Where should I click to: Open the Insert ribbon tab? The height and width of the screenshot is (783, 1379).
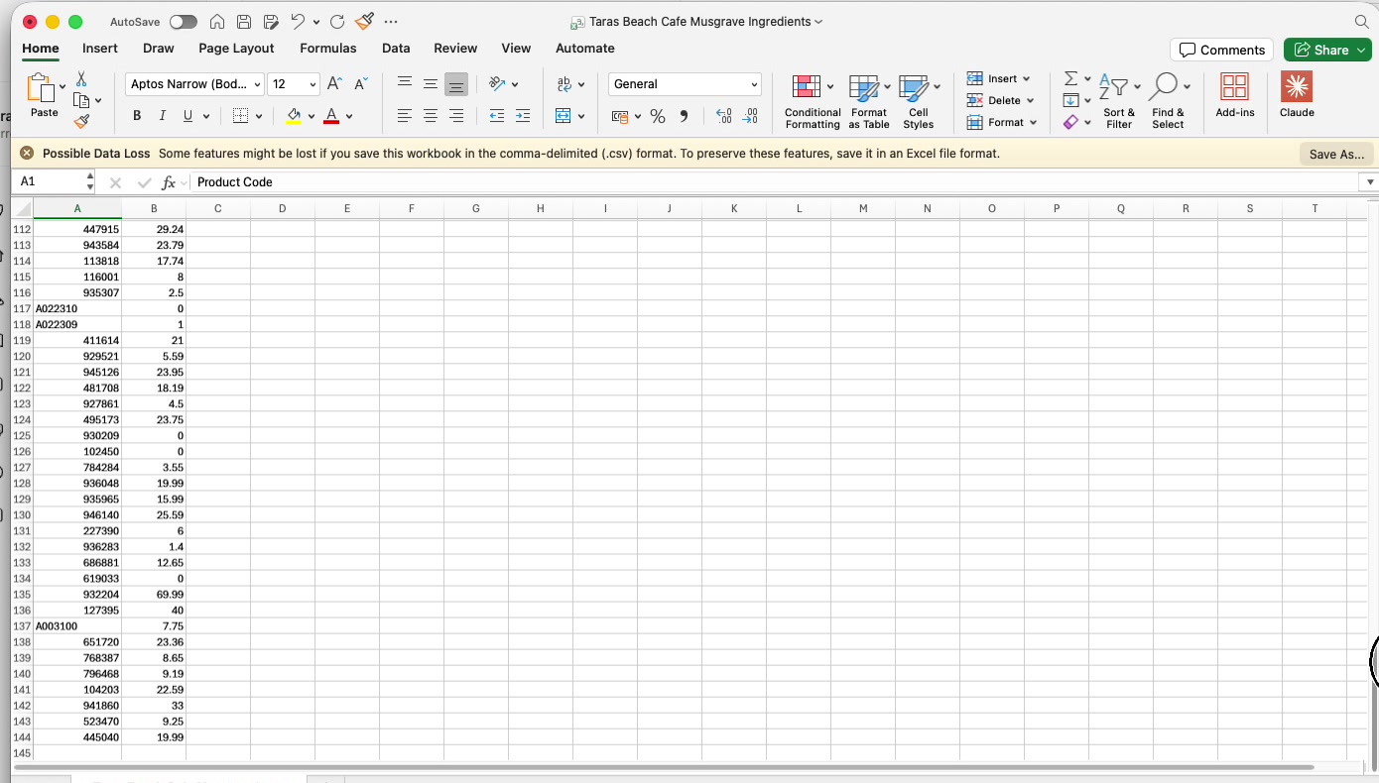(100, 48)
